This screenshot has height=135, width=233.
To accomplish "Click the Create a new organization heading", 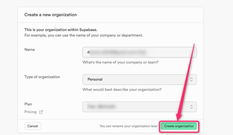I will coord(50,15).
